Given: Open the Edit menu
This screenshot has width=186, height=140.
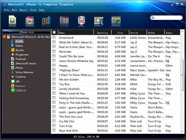Looking at the screenshot, I should (x=15, y=10).
